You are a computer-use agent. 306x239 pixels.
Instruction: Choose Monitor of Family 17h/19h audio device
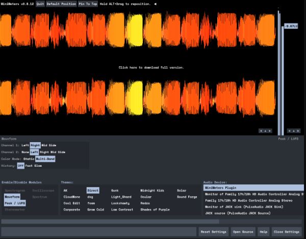click(253, 194)
